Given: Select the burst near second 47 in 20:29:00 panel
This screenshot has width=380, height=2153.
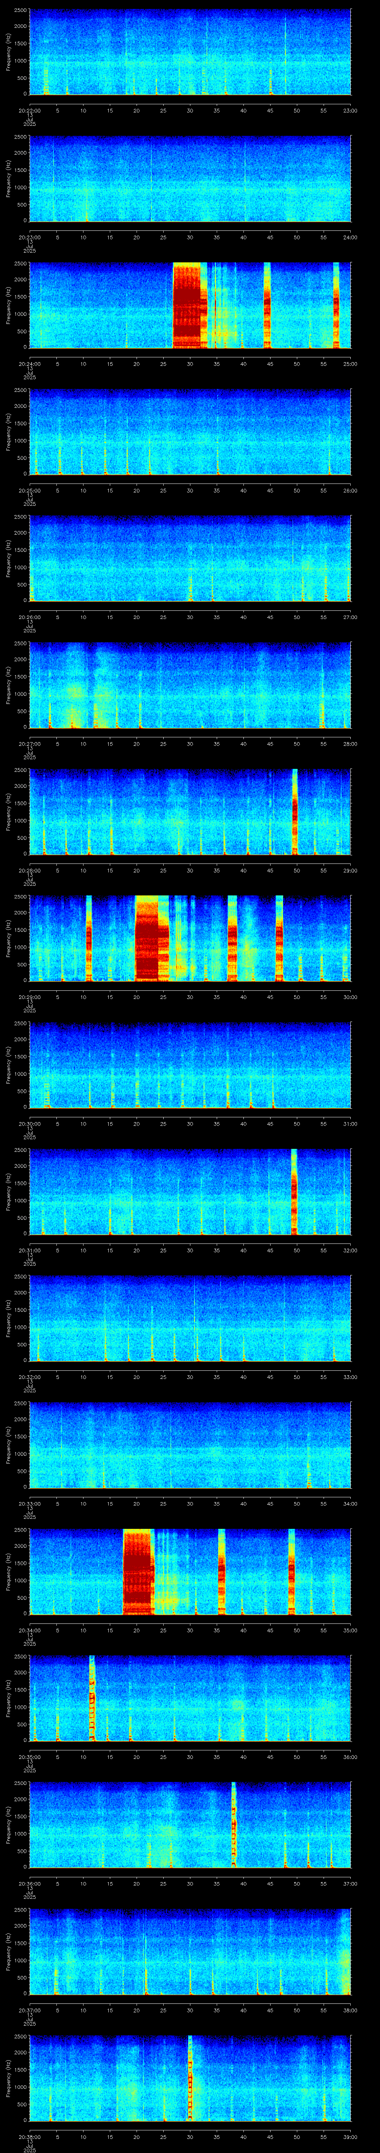Looking at the screenshot, I should click(x=279, y=938).
